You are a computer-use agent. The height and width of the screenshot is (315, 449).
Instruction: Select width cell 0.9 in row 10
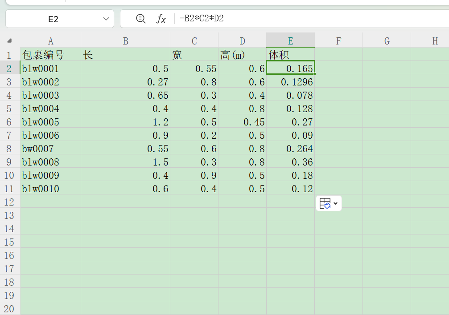click(x=194, y=174)
